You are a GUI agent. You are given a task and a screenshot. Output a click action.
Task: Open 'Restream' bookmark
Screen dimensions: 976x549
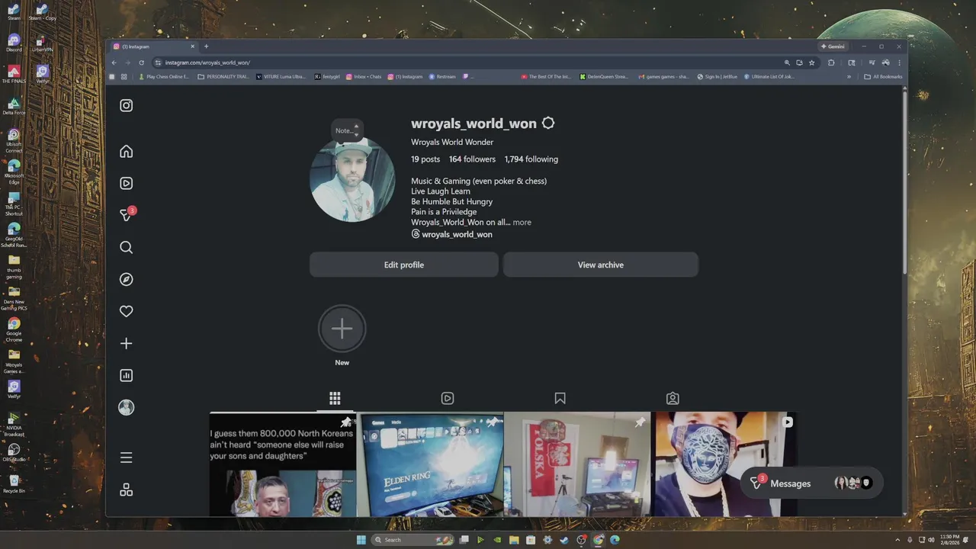pos(442,76)
